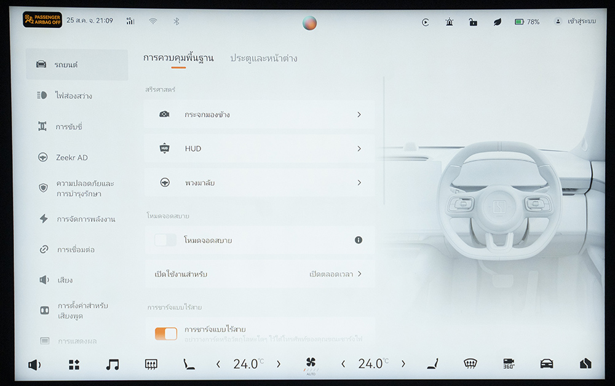Open driver seat heating control
The height and width of the screenshot is (386, 615).
point(189,364)
